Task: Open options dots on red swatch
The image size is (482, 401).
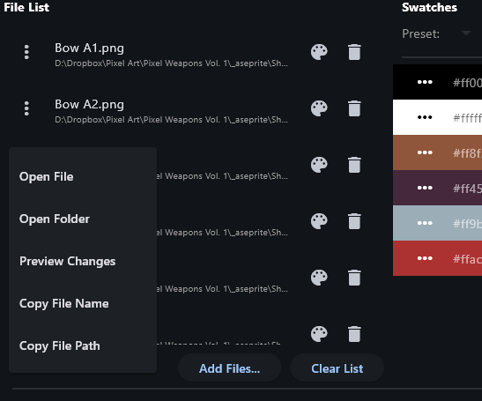Action: pyautogui.click(x=425, y=258)
